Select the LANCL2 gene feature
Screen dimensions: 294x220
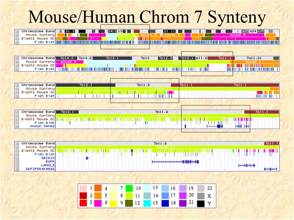tap(247, 165)
